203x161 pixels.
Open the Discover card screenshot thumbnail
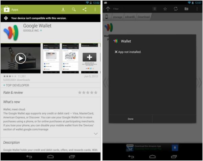(x=51, y=58)
